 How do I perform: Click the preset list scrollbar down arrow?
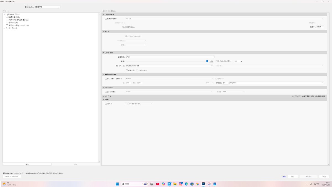pos(99,161)
